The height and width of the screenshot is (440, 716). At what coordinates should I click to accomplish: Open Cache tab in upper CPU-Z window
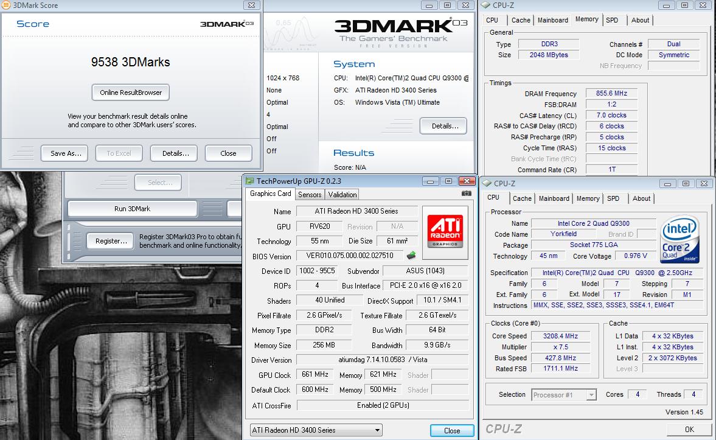521,20
